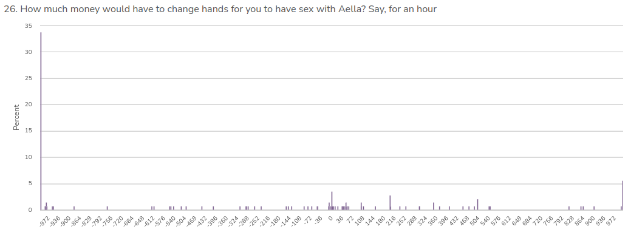This screenshot has width=628, height=235.
Task: Select the bar at the far right edge
Action: tap(623, 196)
